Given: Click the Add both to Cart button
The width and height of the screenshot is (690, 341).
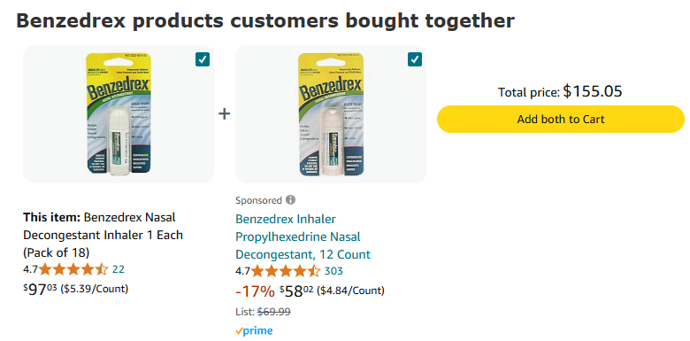Looking at the screenshot, I should pyautogui.click(x=561, y=119).
